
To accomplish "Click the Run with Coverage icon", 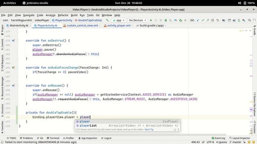I will (171, 20).
